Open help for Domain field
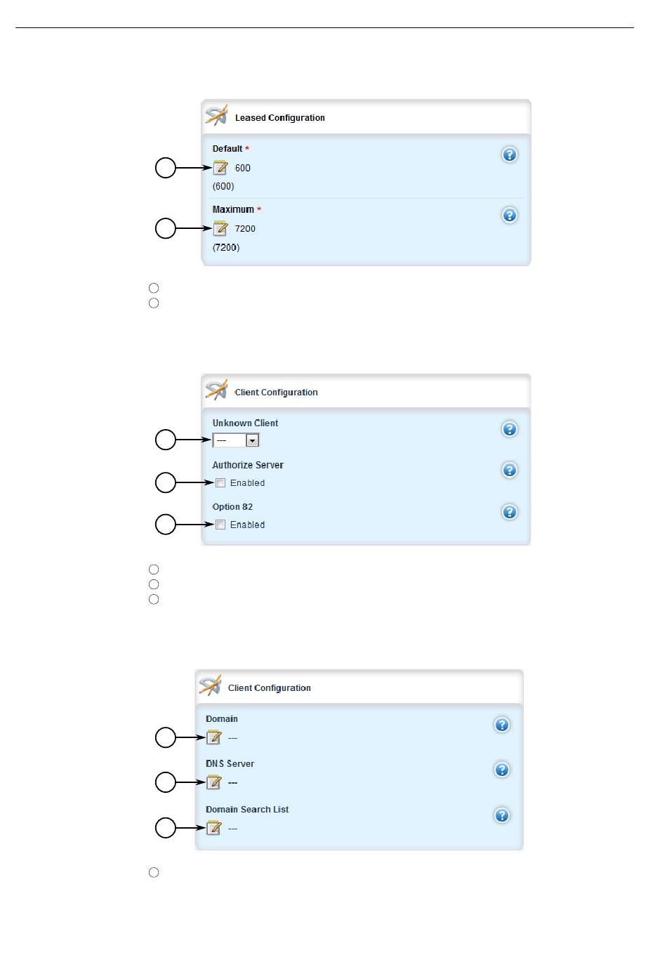 click(x=502, y=725)
